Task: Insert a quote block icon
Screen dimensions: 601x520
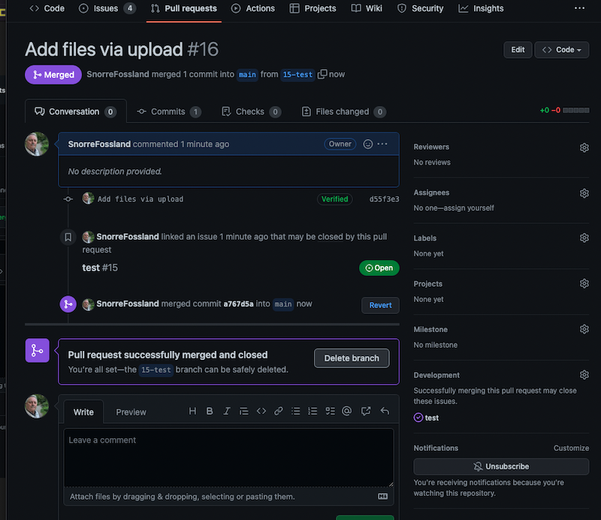Action: pos(243,411)
